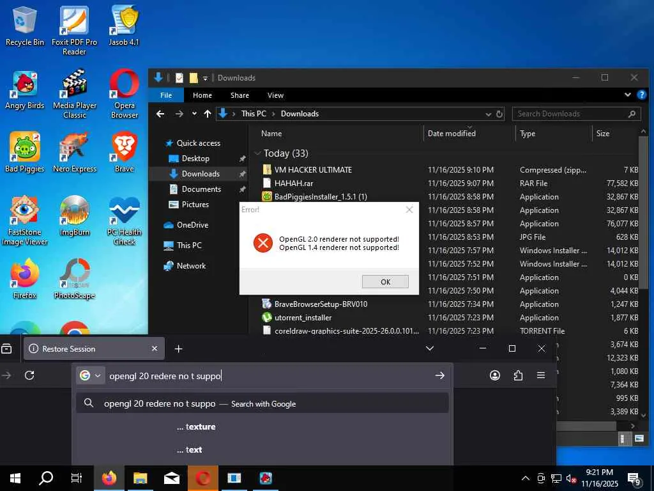The height and width of the screenshot is (491, 654).
Task: Open Bad Piggies desktop icon
Action: (x=25, y=152)
